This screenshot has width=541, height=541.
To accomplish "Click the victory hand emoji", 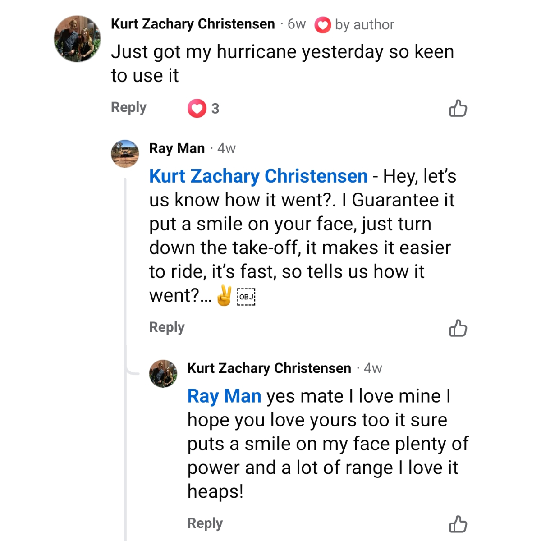I will (224, 296).
